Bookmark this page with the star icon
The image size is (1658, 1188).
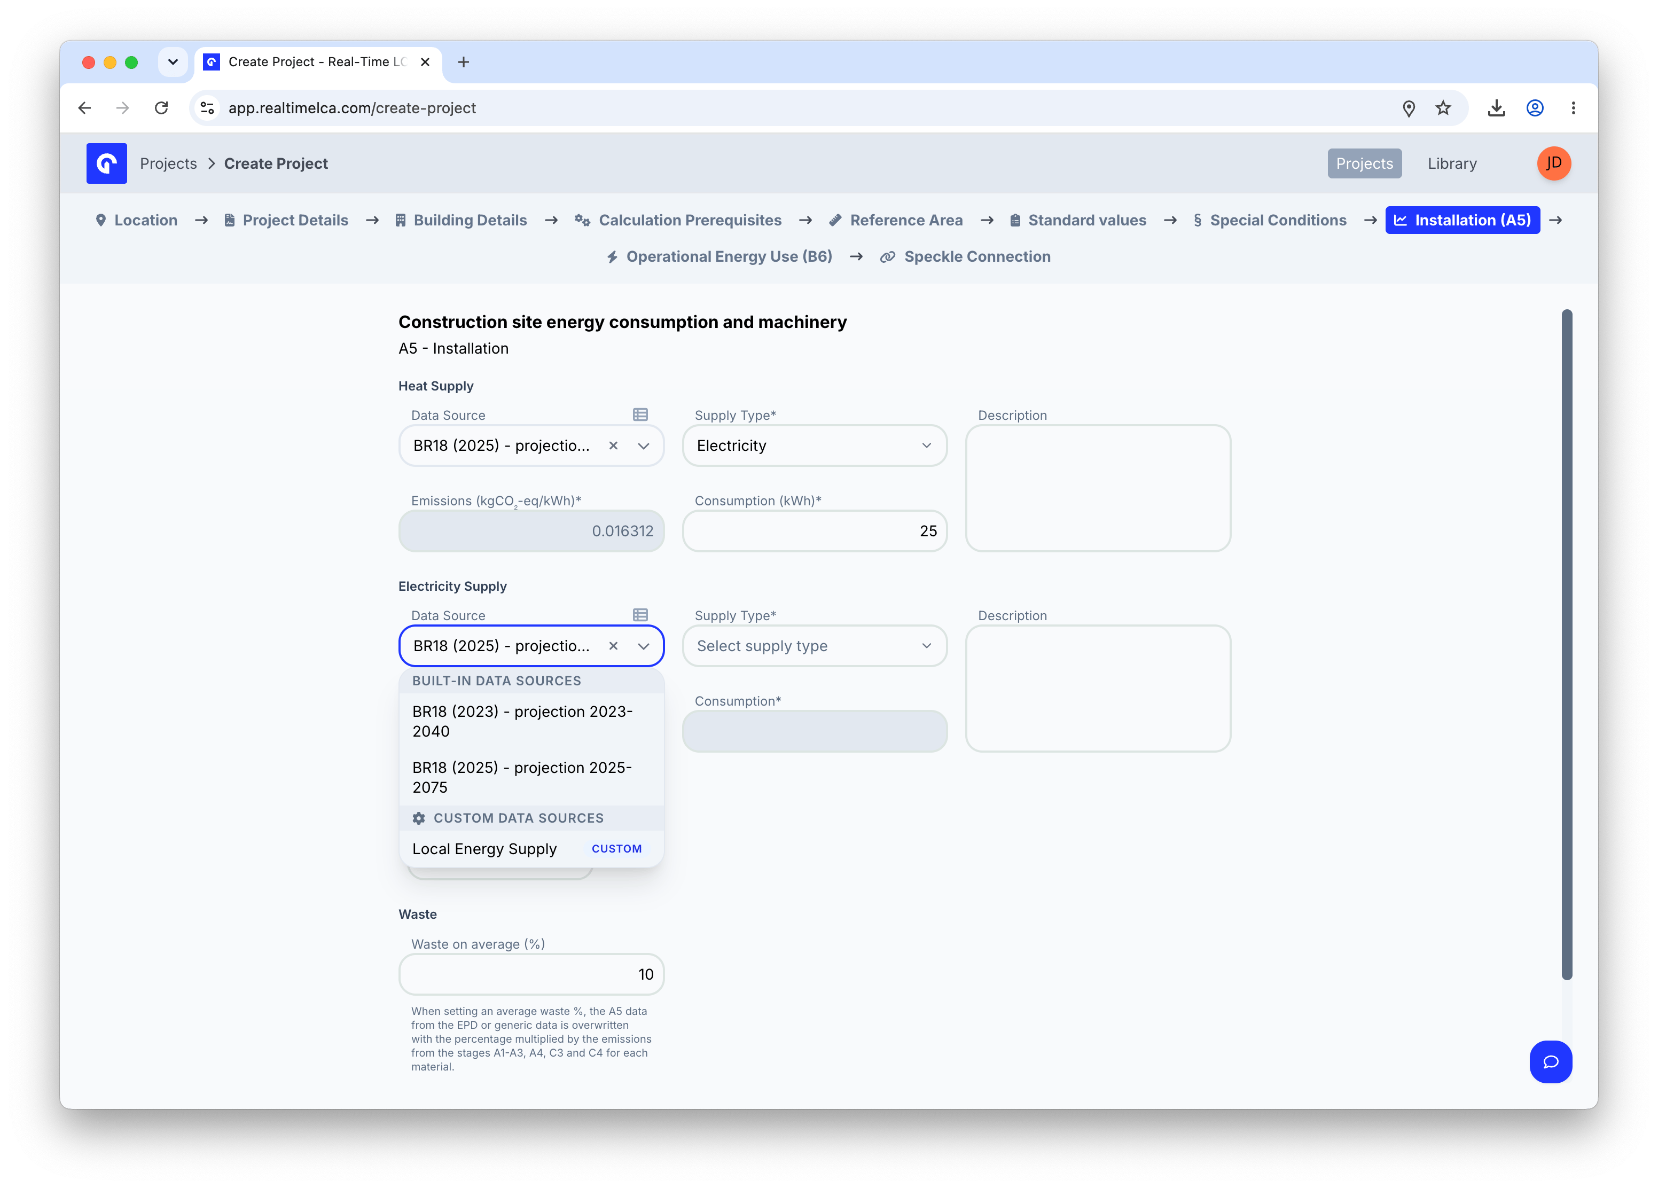click(x=1442, y=108)
